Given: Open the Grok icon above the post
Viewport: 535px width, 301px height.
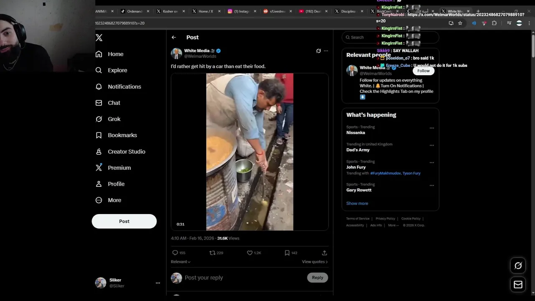Looking at the screenshot, I should click(x=318, y=51).
